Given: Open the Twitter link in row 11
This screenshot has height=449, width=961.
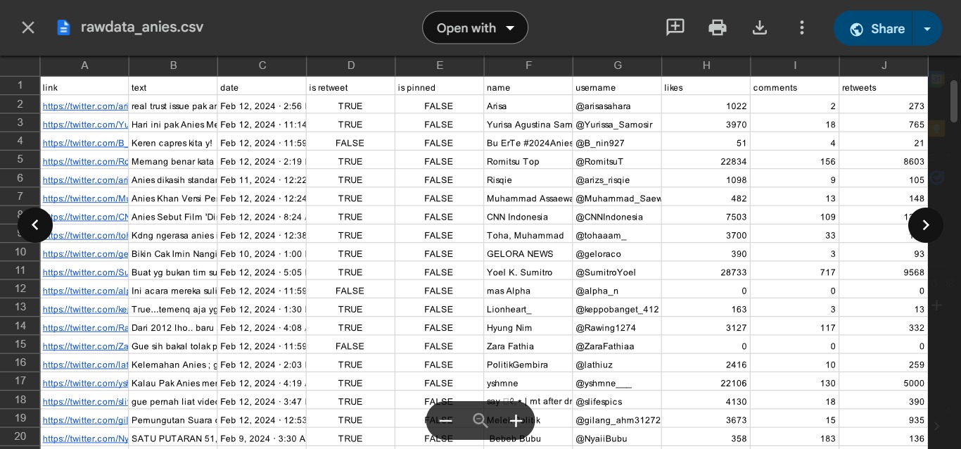Looking at the screenshot, I should [85, 272].
